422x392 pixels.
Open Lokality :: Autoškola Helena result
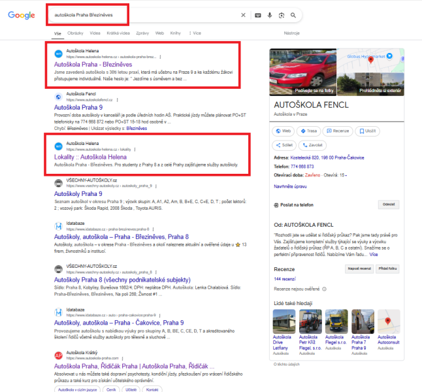click(x=90, y=157)
